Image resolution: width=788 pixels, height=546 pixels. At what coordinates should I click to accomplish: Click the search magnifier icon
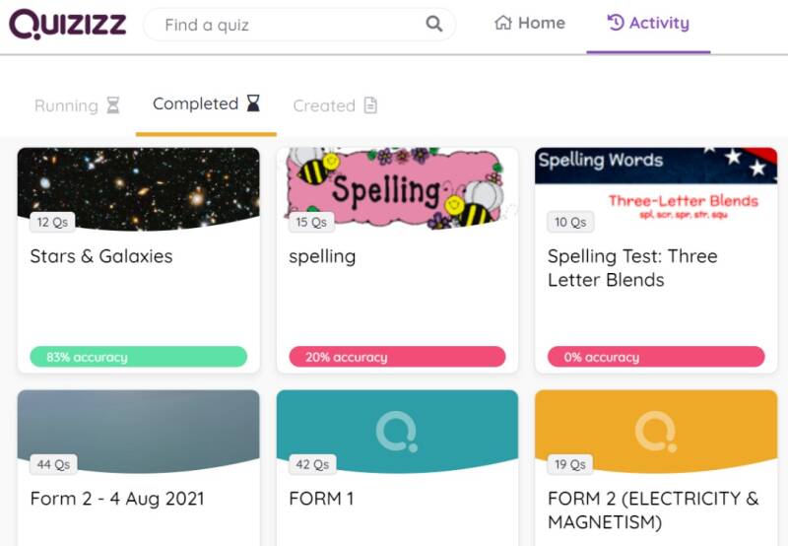pyautogui.click(x=434, y=24)
